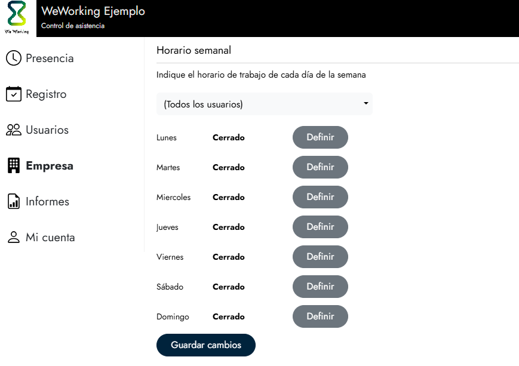Click Definir next to Miercoles
Viewport: 519px width, 366px height.
click(x=320, y=197)
